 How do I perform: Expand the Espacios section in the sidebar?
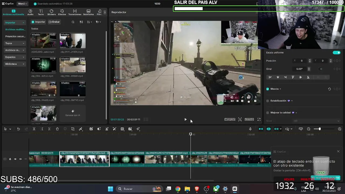click(15, 57)
